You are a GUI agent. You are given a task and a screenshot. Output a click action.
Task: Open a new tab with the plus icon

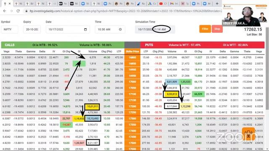[217, 3]
